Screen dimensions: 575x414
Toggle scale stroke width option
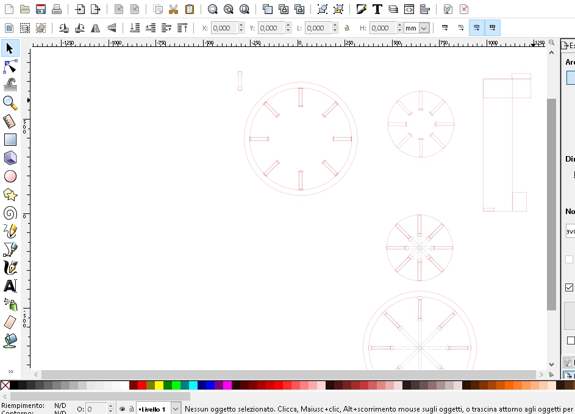(x=445, y=28)
